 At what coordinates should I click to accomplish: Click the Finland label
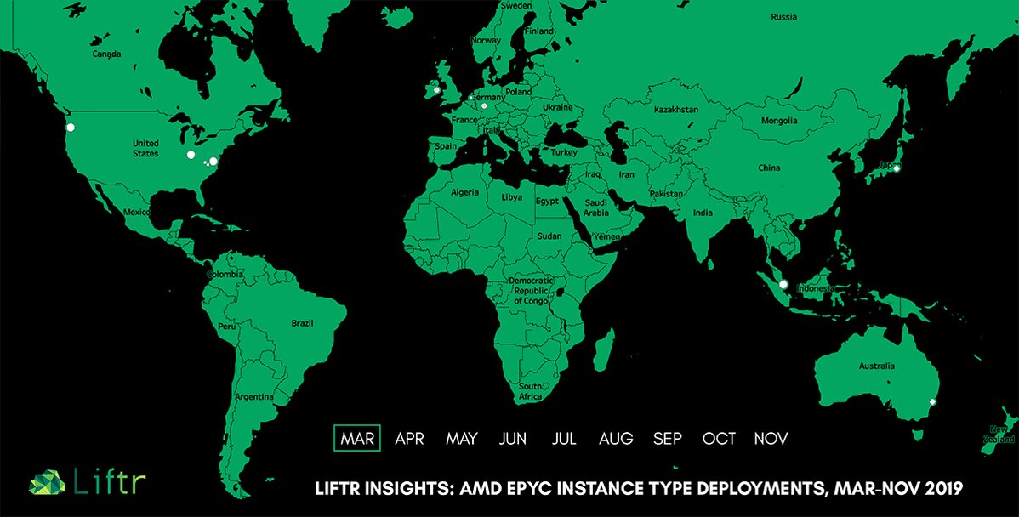tap(539, 31)
